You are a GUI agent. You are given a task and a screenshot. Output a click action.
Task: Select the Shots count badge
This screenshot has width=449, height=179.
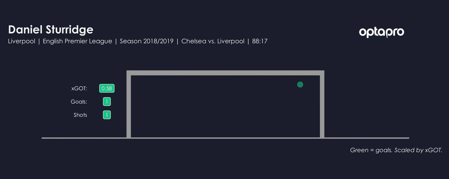point(107,115)
